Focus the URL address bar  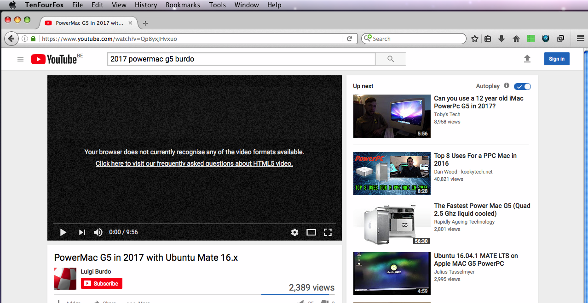tap(191, 39)
